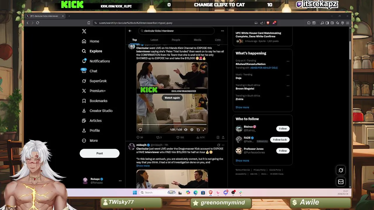Screen dimensions: 374x210
Task: Open Brave Leo AI toolbar icon
Action: point(337,23)
